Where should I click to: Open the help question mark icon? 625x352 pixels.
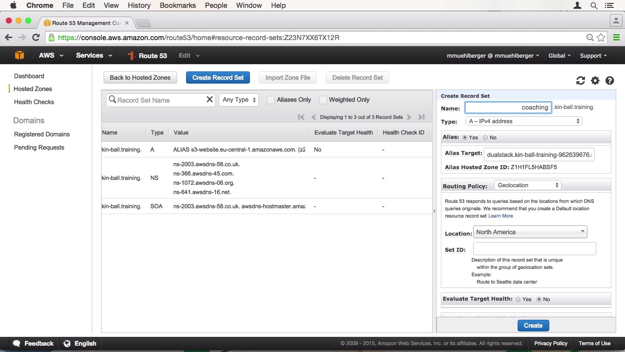click(610, 81)
